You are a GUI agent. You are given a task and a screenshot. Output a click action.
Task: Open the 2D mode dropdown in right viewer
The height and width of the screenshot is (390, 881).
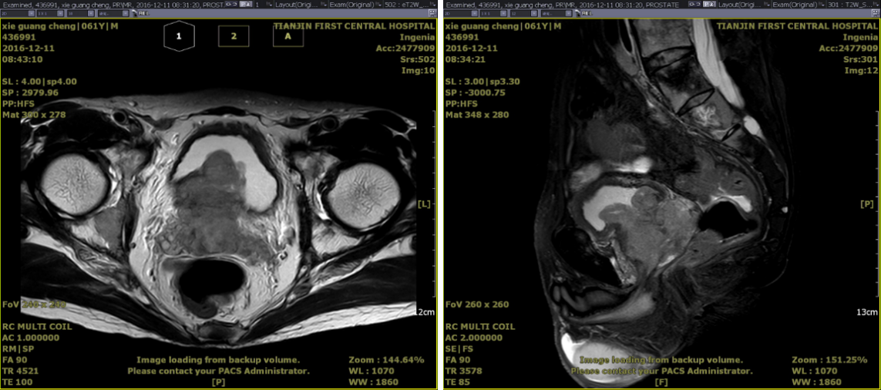coord(461,13)
